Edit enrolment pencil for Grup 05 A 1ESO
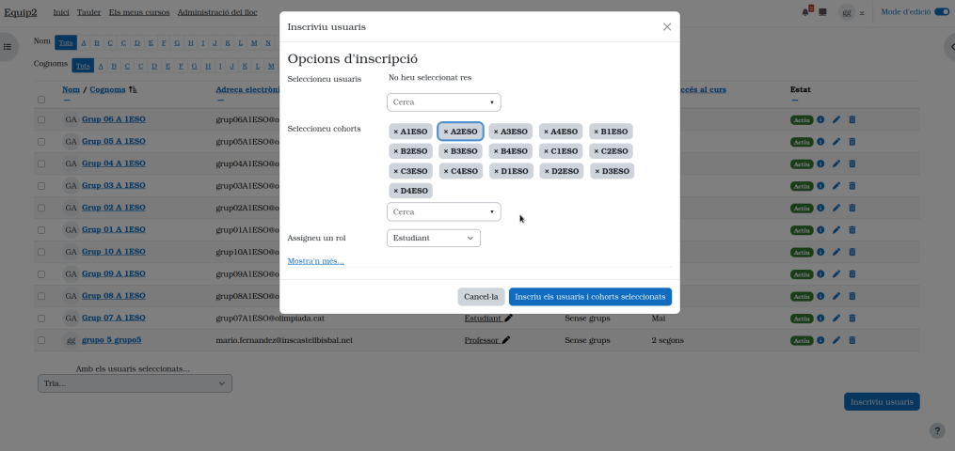Image resolution: width=955 pixels, height=451 pixels. click(x=836, y=142)
